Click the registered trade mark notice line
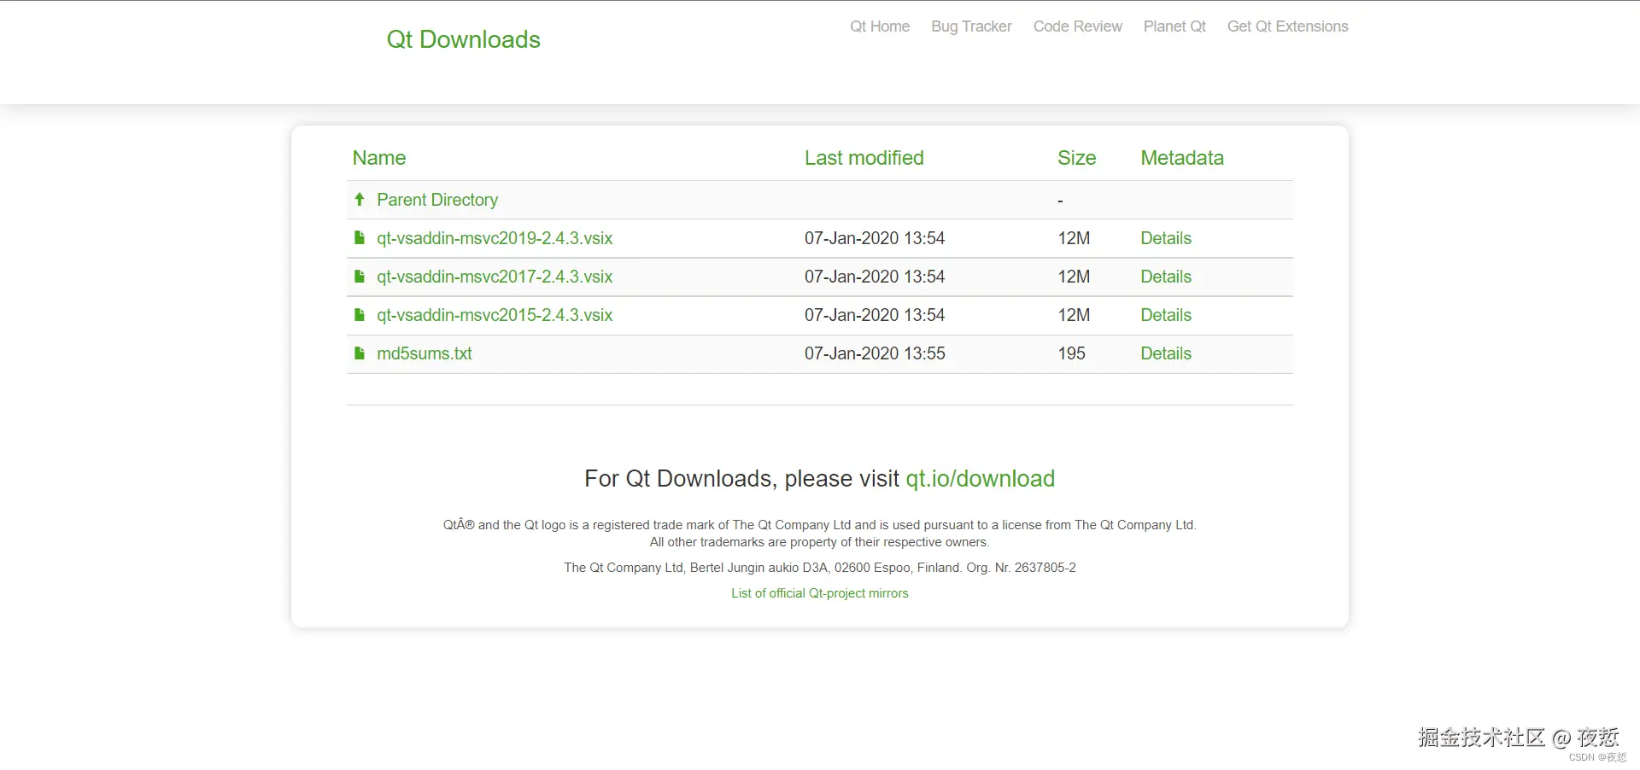Screen dimensions: 1640x770 (820, 525)
